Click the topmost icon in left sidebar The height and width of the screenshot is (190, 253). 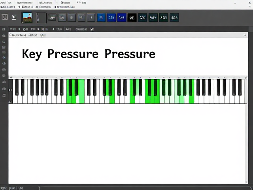tap(4, 29)
